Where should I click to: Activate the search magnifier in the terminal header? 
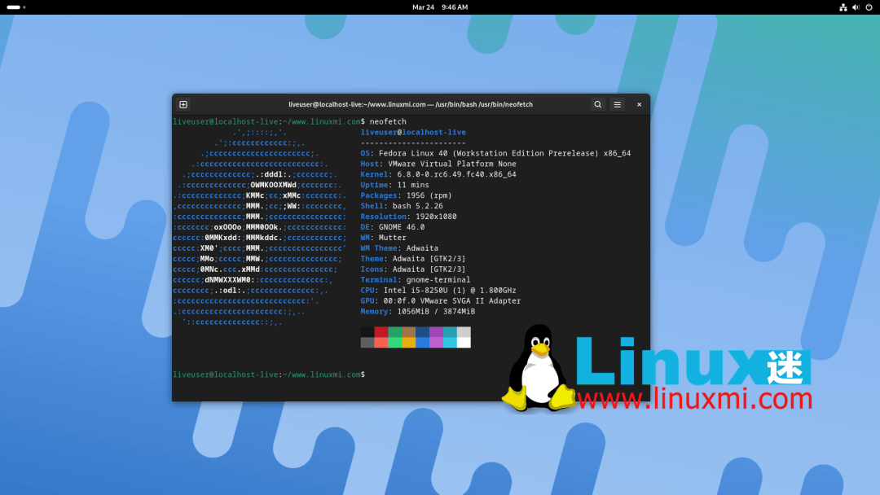coord(597,104)
